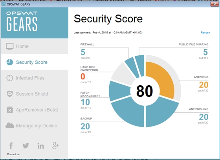
Task: Click the PATCH MANAGEMENT label
Action: click(x=90, y=94)
